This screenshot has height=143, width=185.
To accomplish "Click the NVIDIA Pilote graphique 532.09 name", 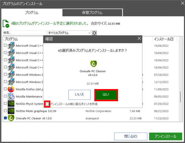I will pos(36,111).
